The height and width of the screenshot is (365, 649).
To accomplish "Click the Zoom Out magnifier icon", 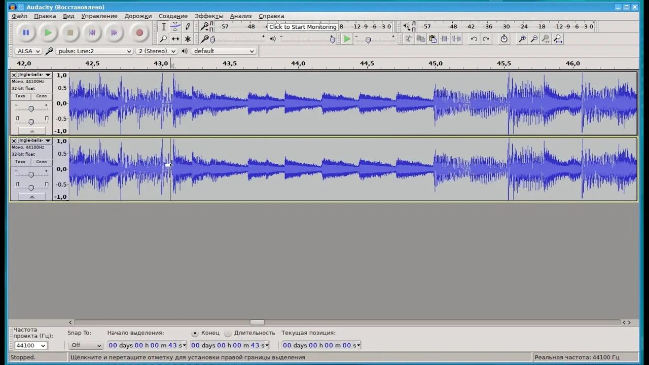I will (534, 39).
